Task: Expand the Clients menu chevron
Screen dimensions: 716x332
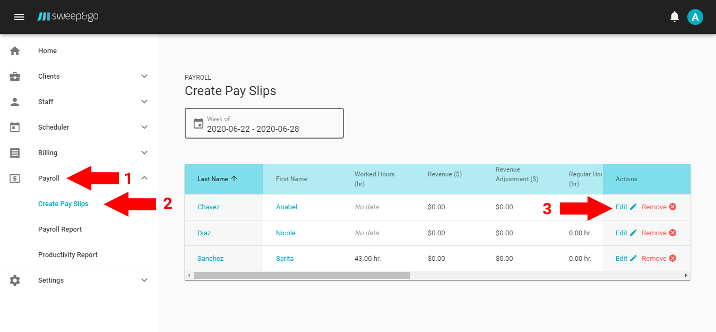Action: 144,76
